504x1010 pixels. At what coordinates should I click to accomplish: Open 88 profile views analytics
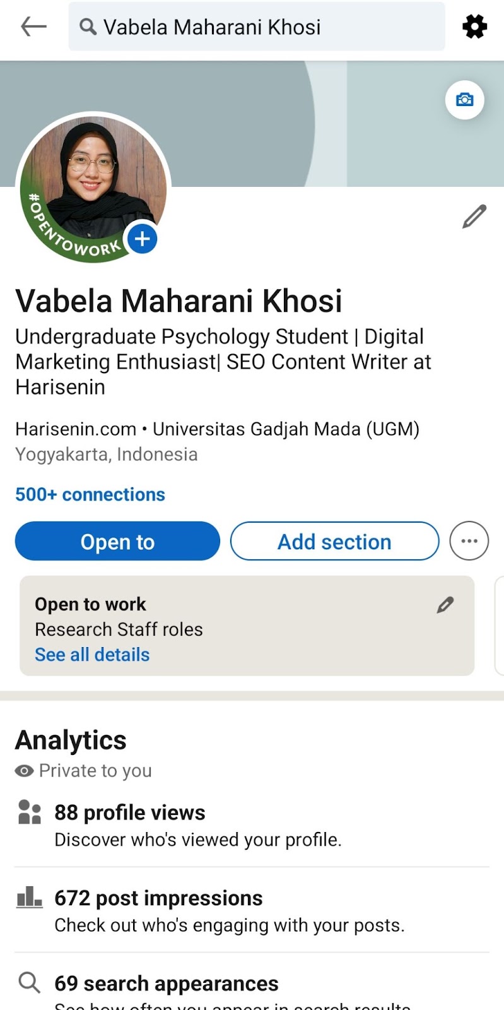(252, 825)
